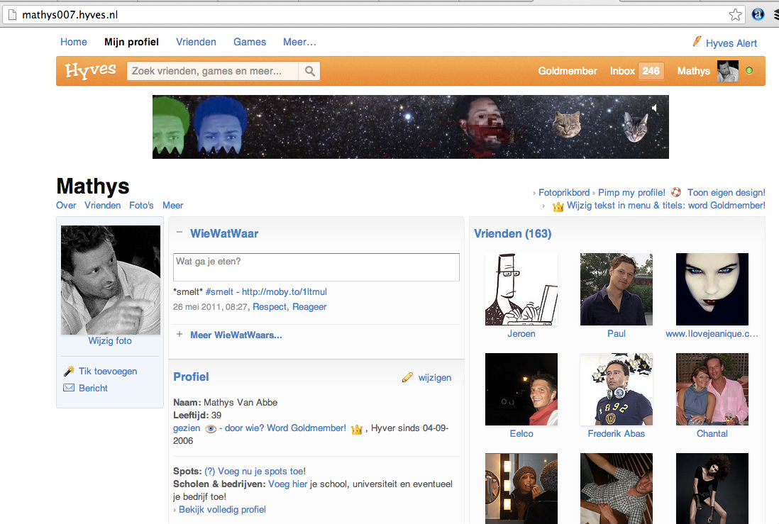Open the Inbox with 246 messages
Viewport: 779px width, 524px height.
coord(636,71)
